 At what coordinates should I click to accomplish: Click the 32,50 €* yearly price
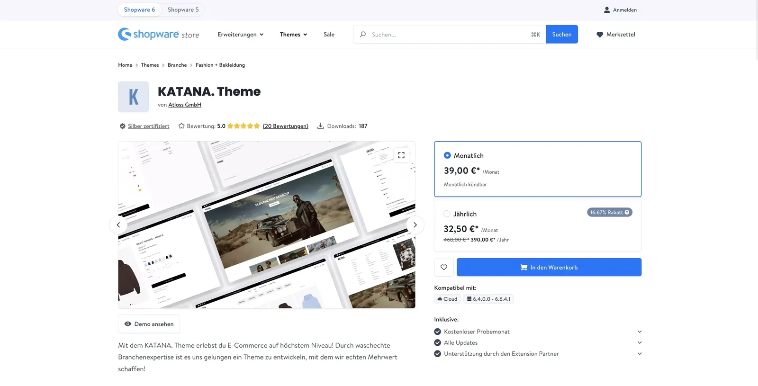[x=461, y=229]
